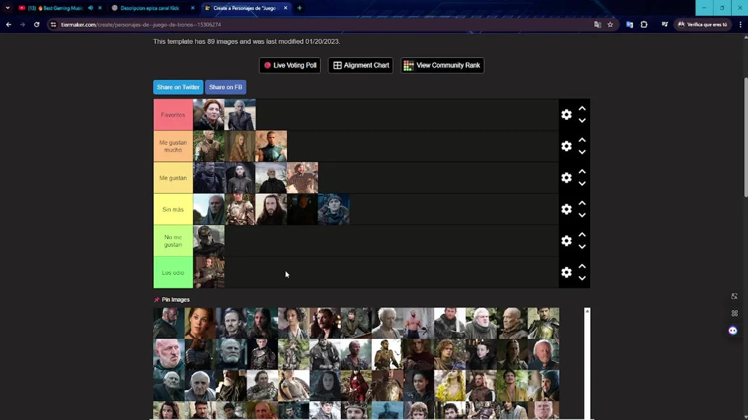The width and height of the screenshot is (748, 420).
Task: Click the purple assistant bubble icon
Action: pyautogui.click(x=733, y=331)
